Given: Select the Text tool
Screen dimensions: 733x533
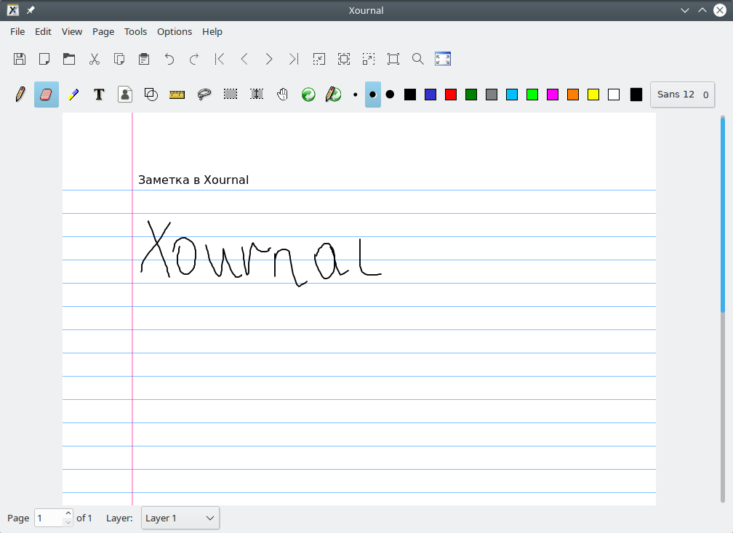Looking at the screenshot, I should point(99,95).
